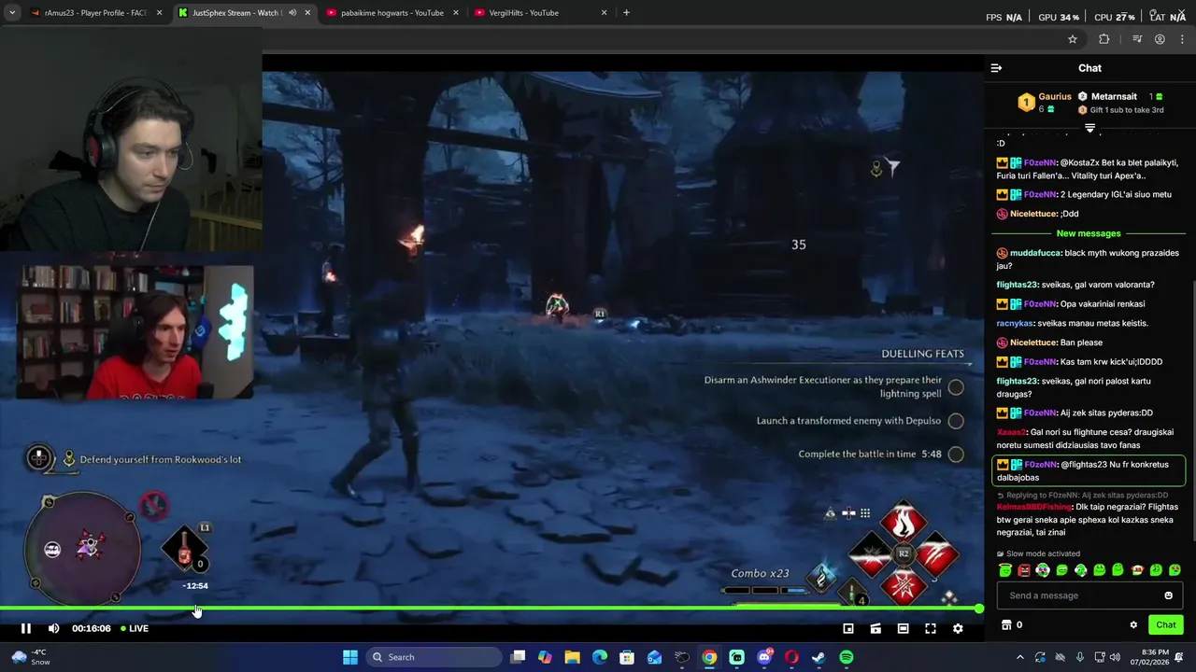Open File Explorer from the taskbar
This screenshot has width=1196, height=672.
tap(572, 657)
